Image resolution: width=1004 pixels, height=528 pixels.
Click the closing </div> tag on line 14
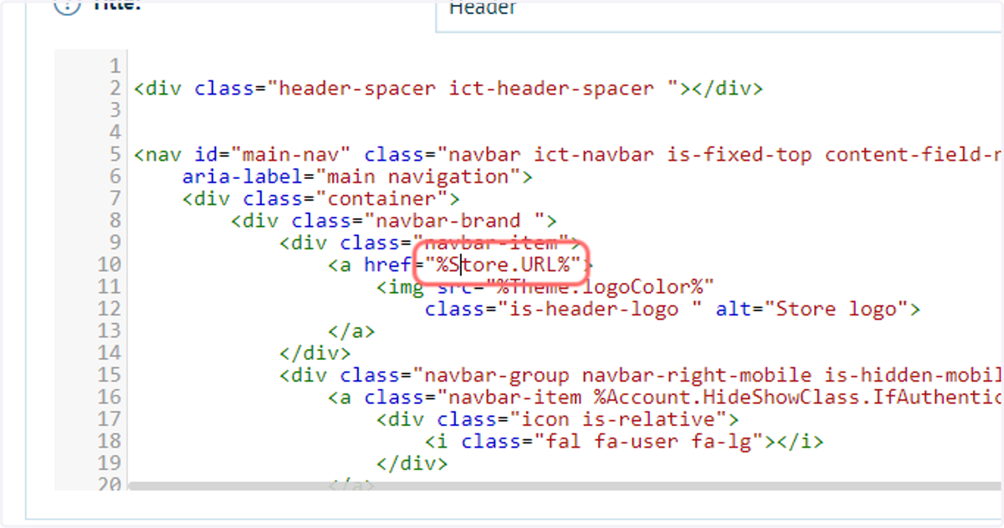(x=316, y=353)
